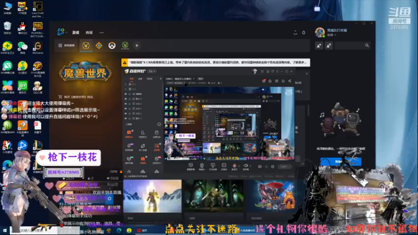Add new scene with plus button

[160, 79]
